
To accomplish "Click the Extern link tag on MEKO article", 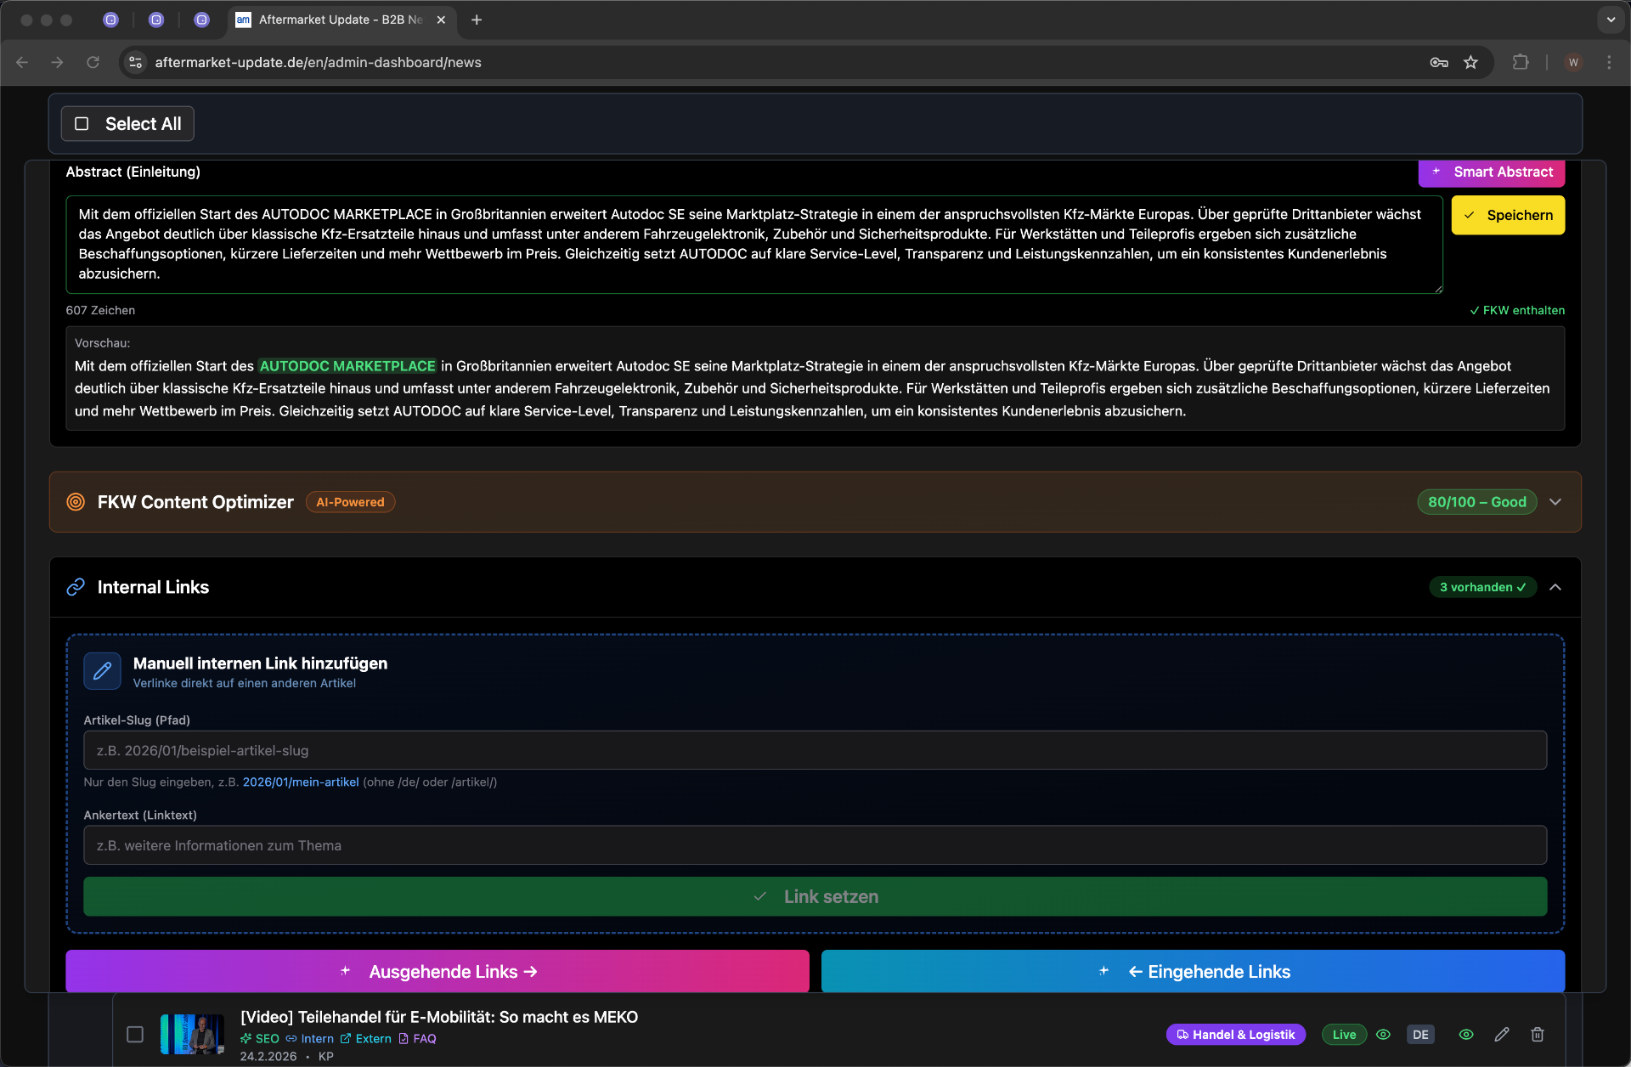I will [365, 1038].
